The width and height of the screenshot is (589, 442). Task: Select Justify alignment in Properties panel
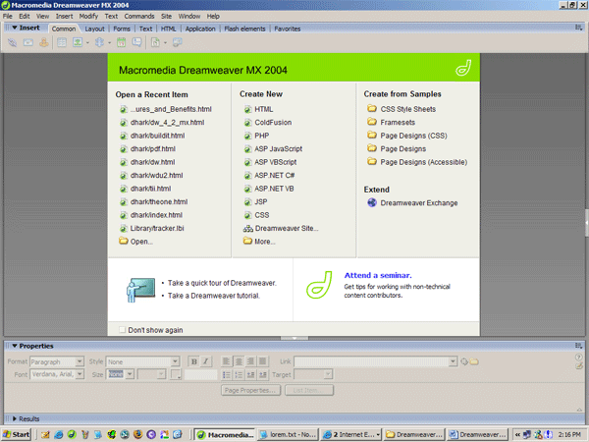click(263, 361)
